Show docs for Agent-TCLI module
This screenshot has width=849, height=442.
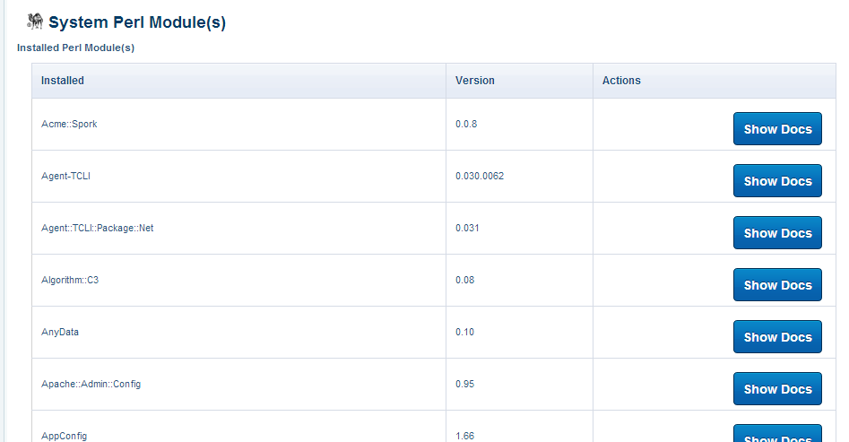pyautogui.click(x=777, y=181)
